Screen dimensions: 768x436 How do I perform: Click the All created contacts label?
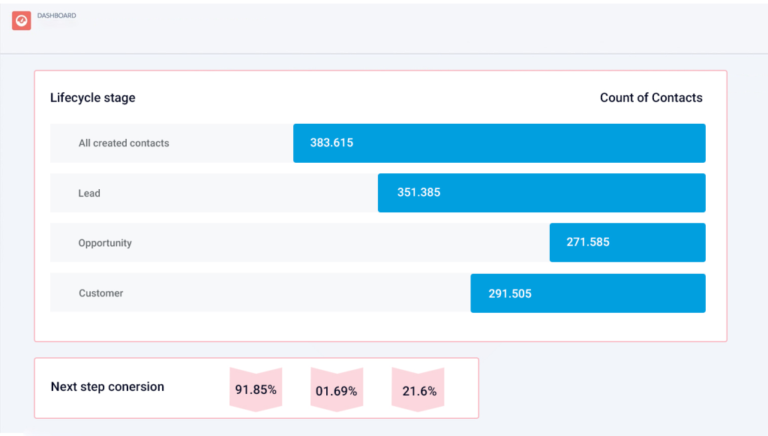124,143
